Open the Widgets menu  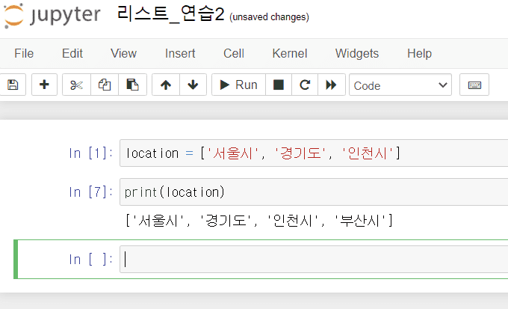[357, 53]
